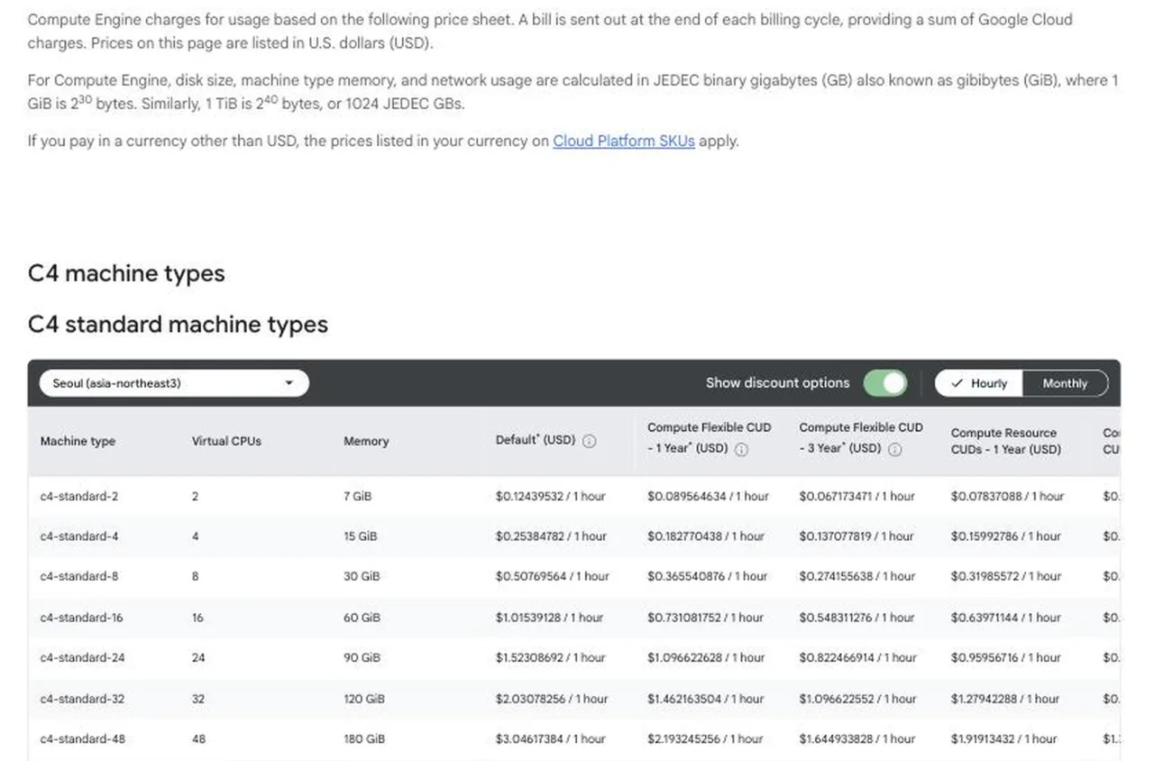Click the Default (USD) column header text
The width and height of the screenshot is (1154, 761).
[x=536, y=440]
